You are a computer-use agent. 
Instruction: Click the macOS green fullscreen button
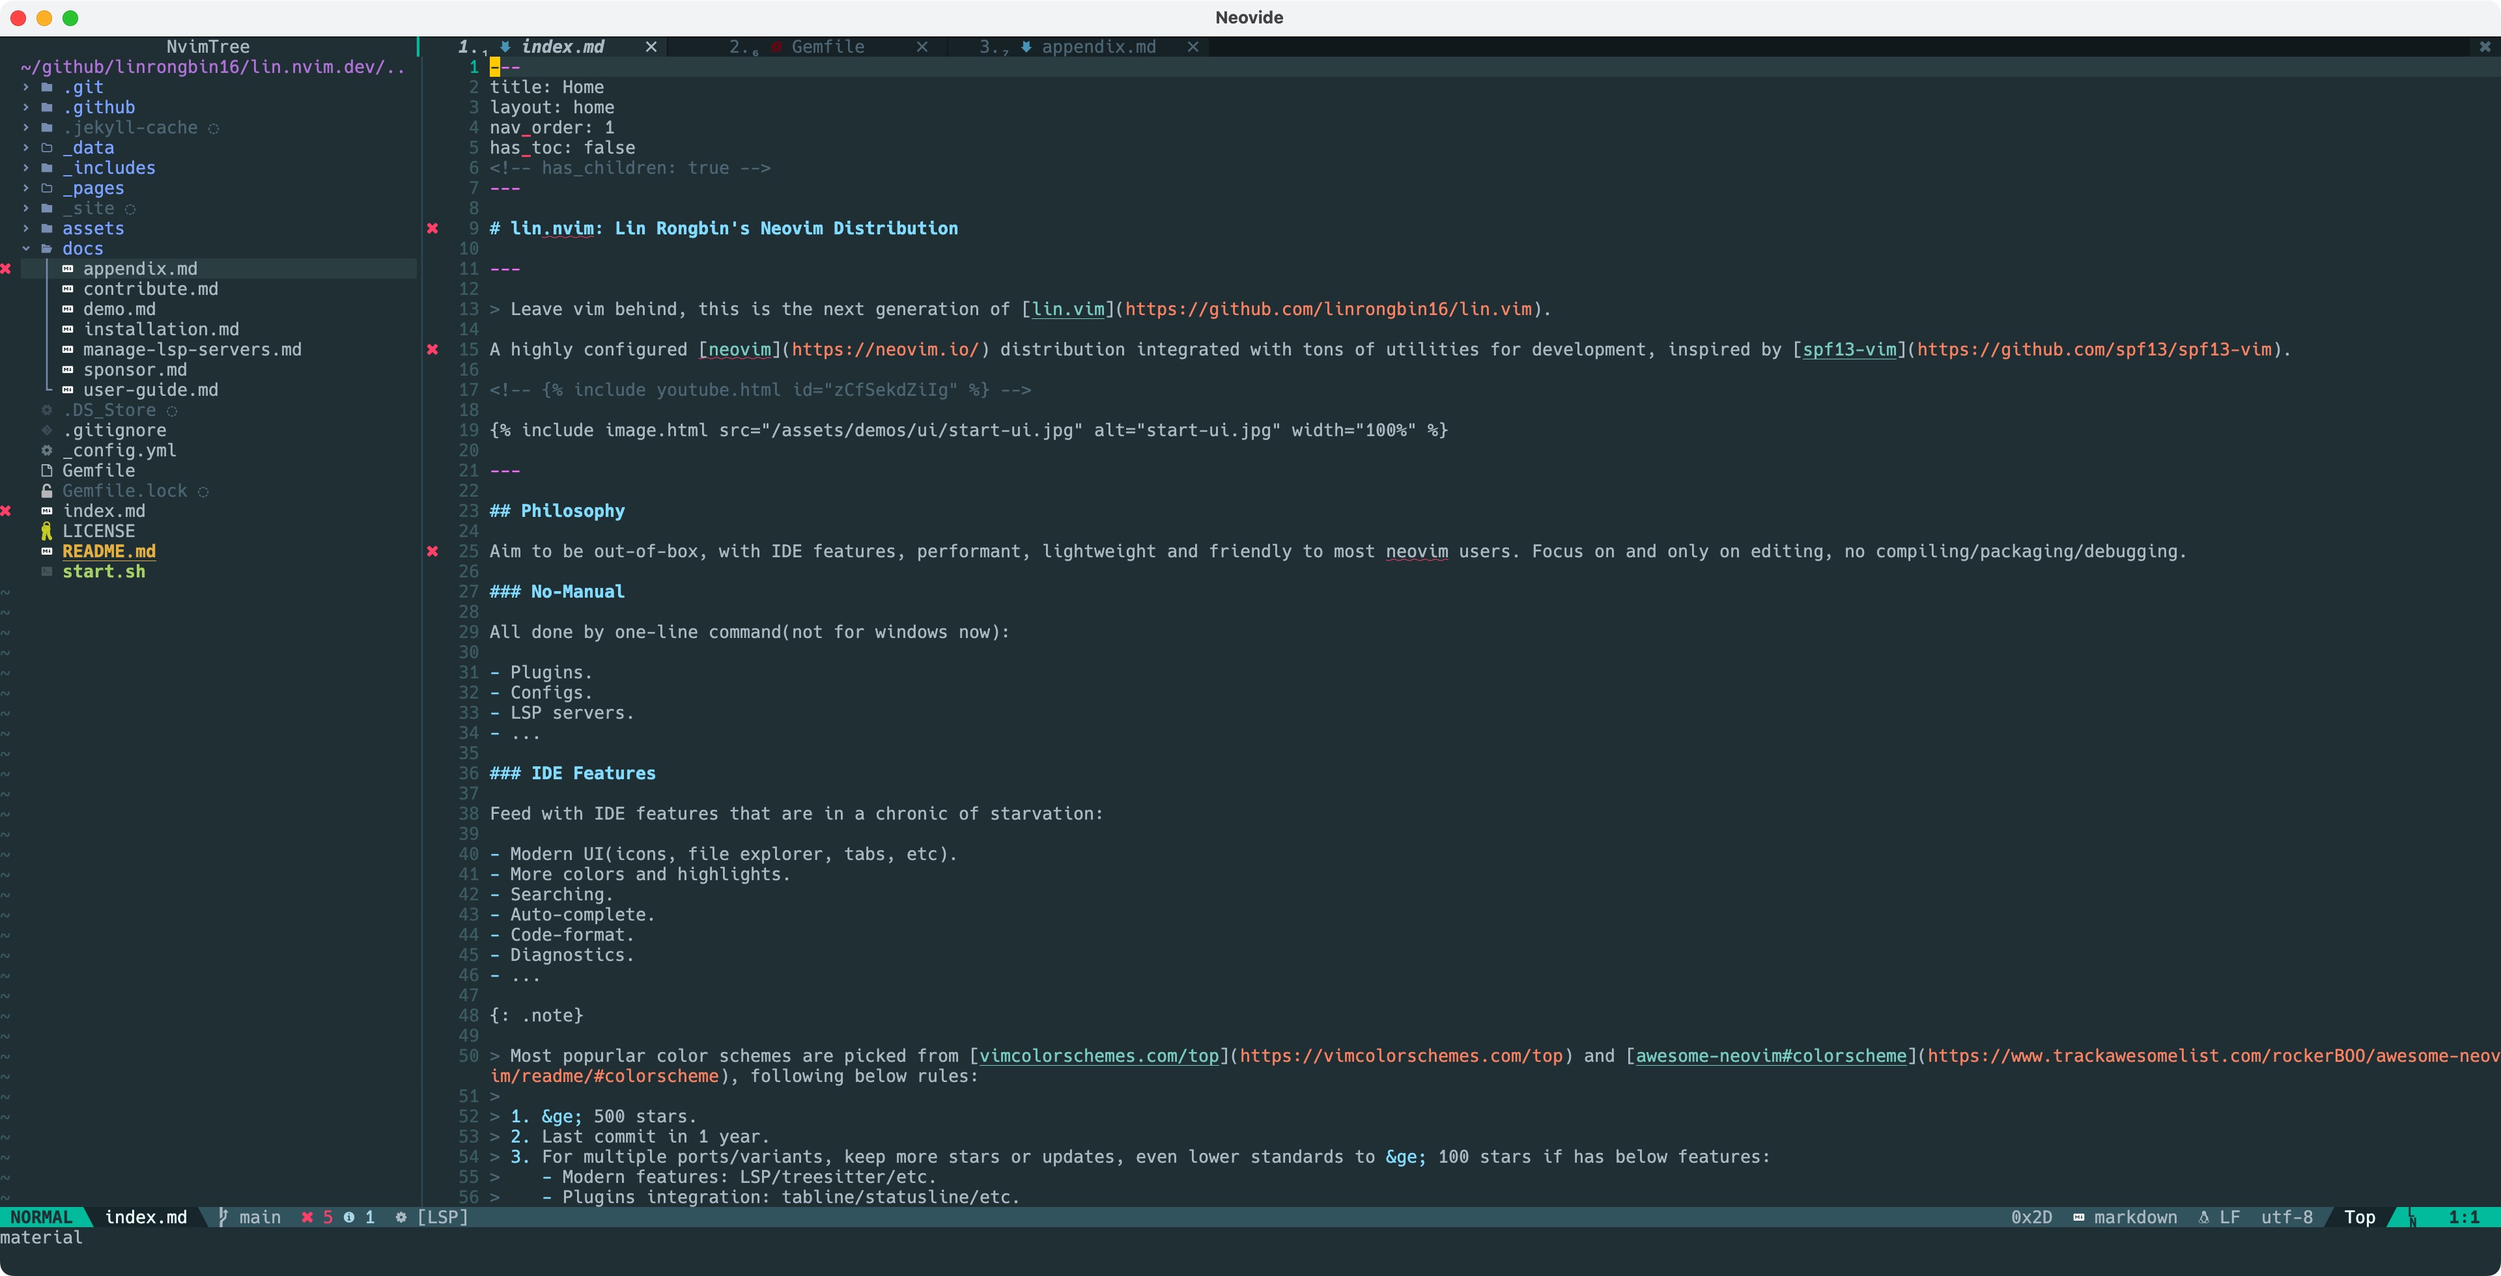tap(70, 18)
